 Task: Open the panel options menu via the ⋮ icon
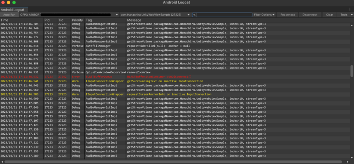coord(350,9)
